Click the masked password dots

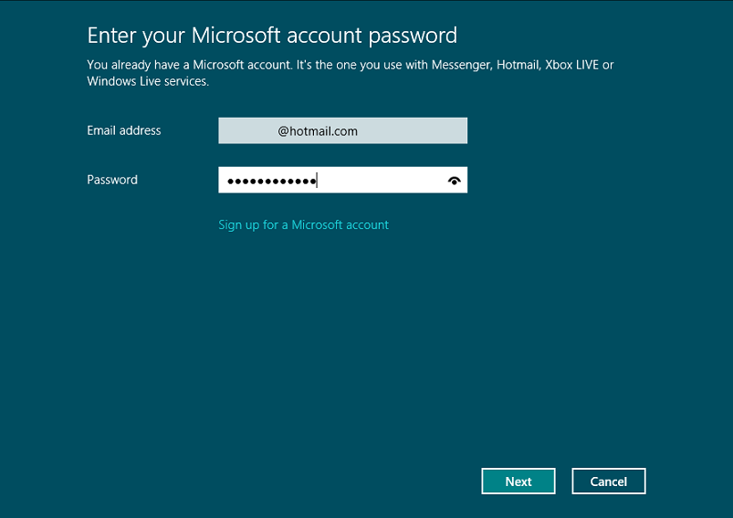[271, 181]
